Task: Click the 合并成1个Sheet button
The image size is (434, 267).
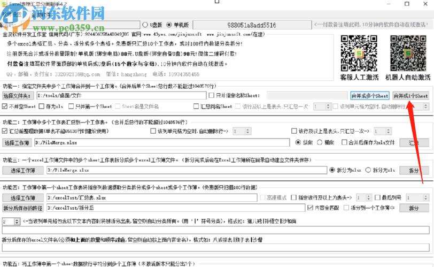Action: point(410,96)
